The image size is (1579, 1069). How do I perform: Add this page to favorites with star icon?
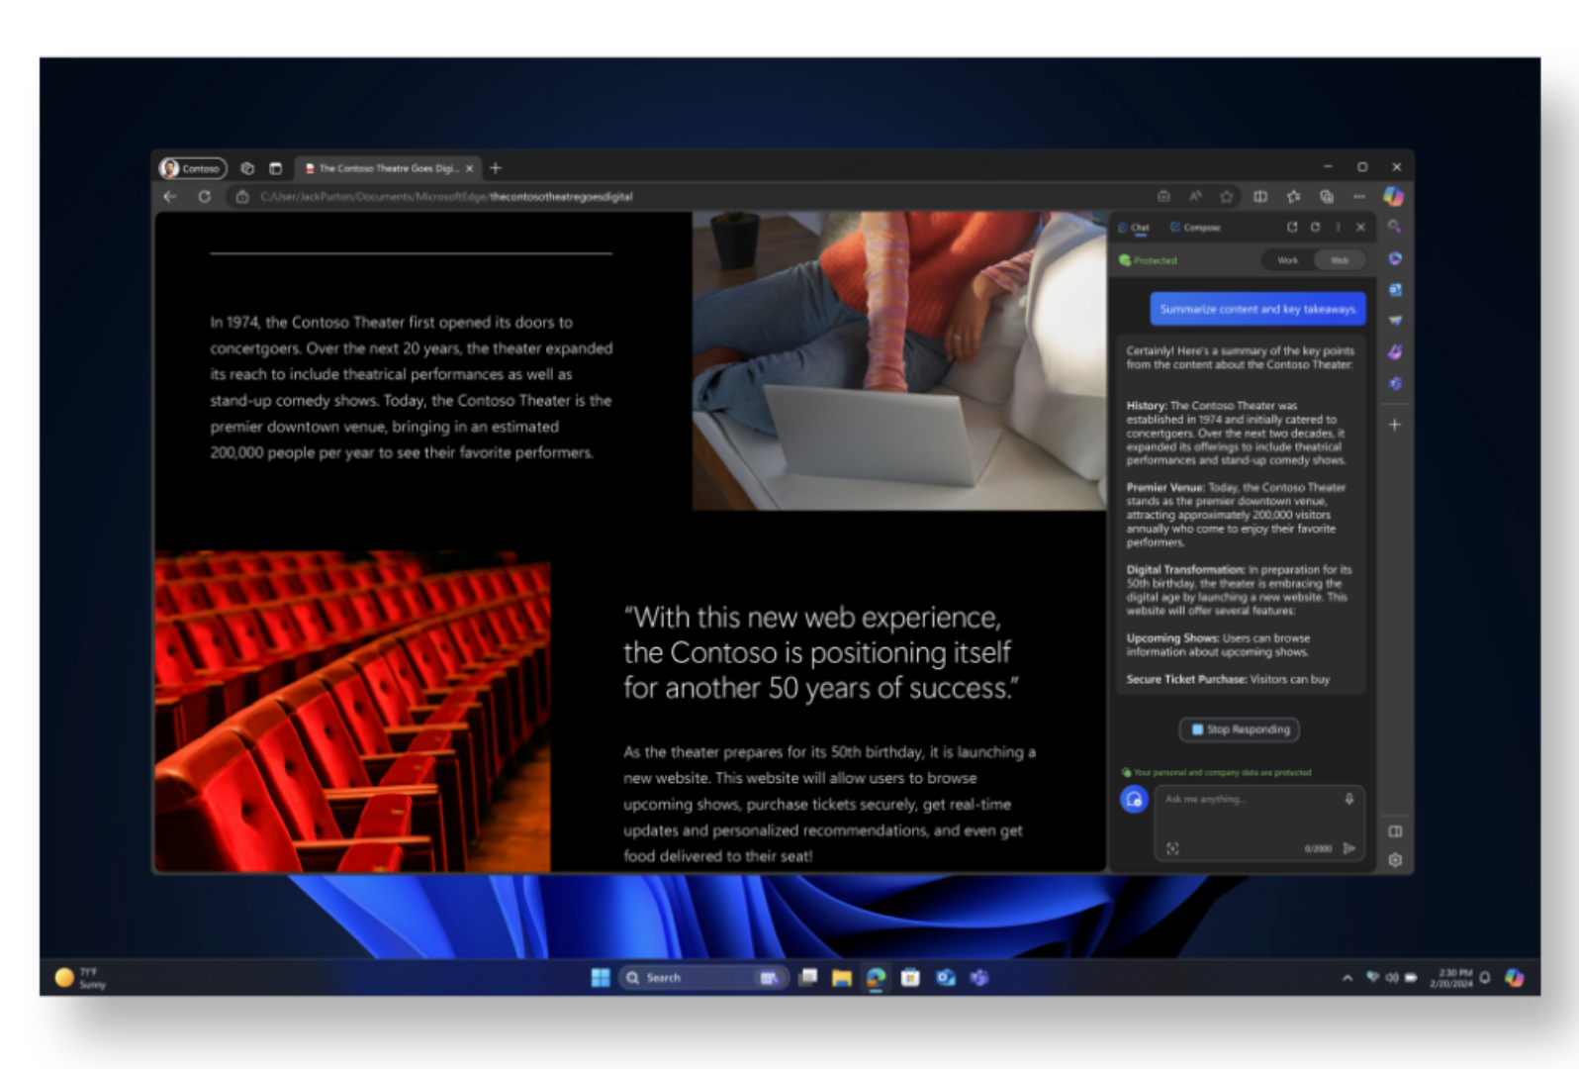(1227, 196)
